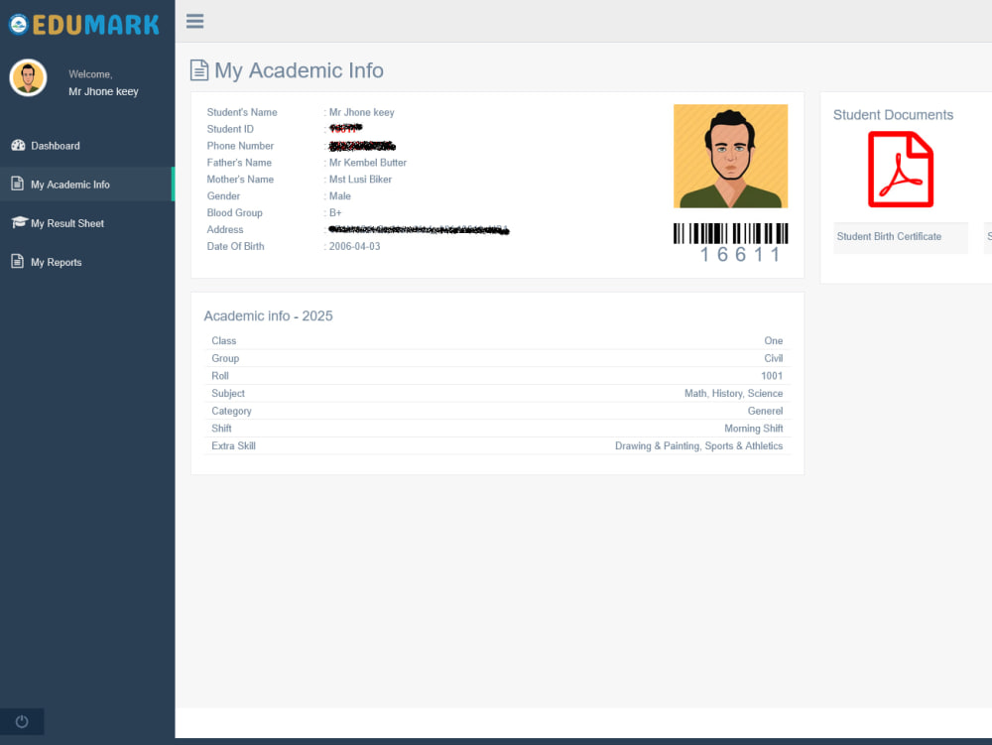Click the Mr Jhone keey sidebar name
Screen dimensions: 992x745
click(103, 91)
